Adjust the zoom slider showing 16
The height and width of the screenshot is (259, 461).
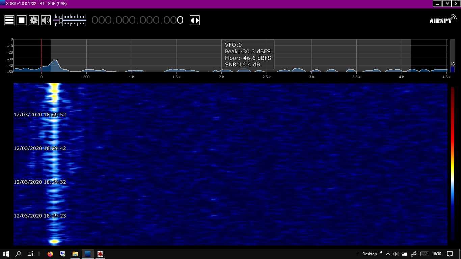point(453,56)
